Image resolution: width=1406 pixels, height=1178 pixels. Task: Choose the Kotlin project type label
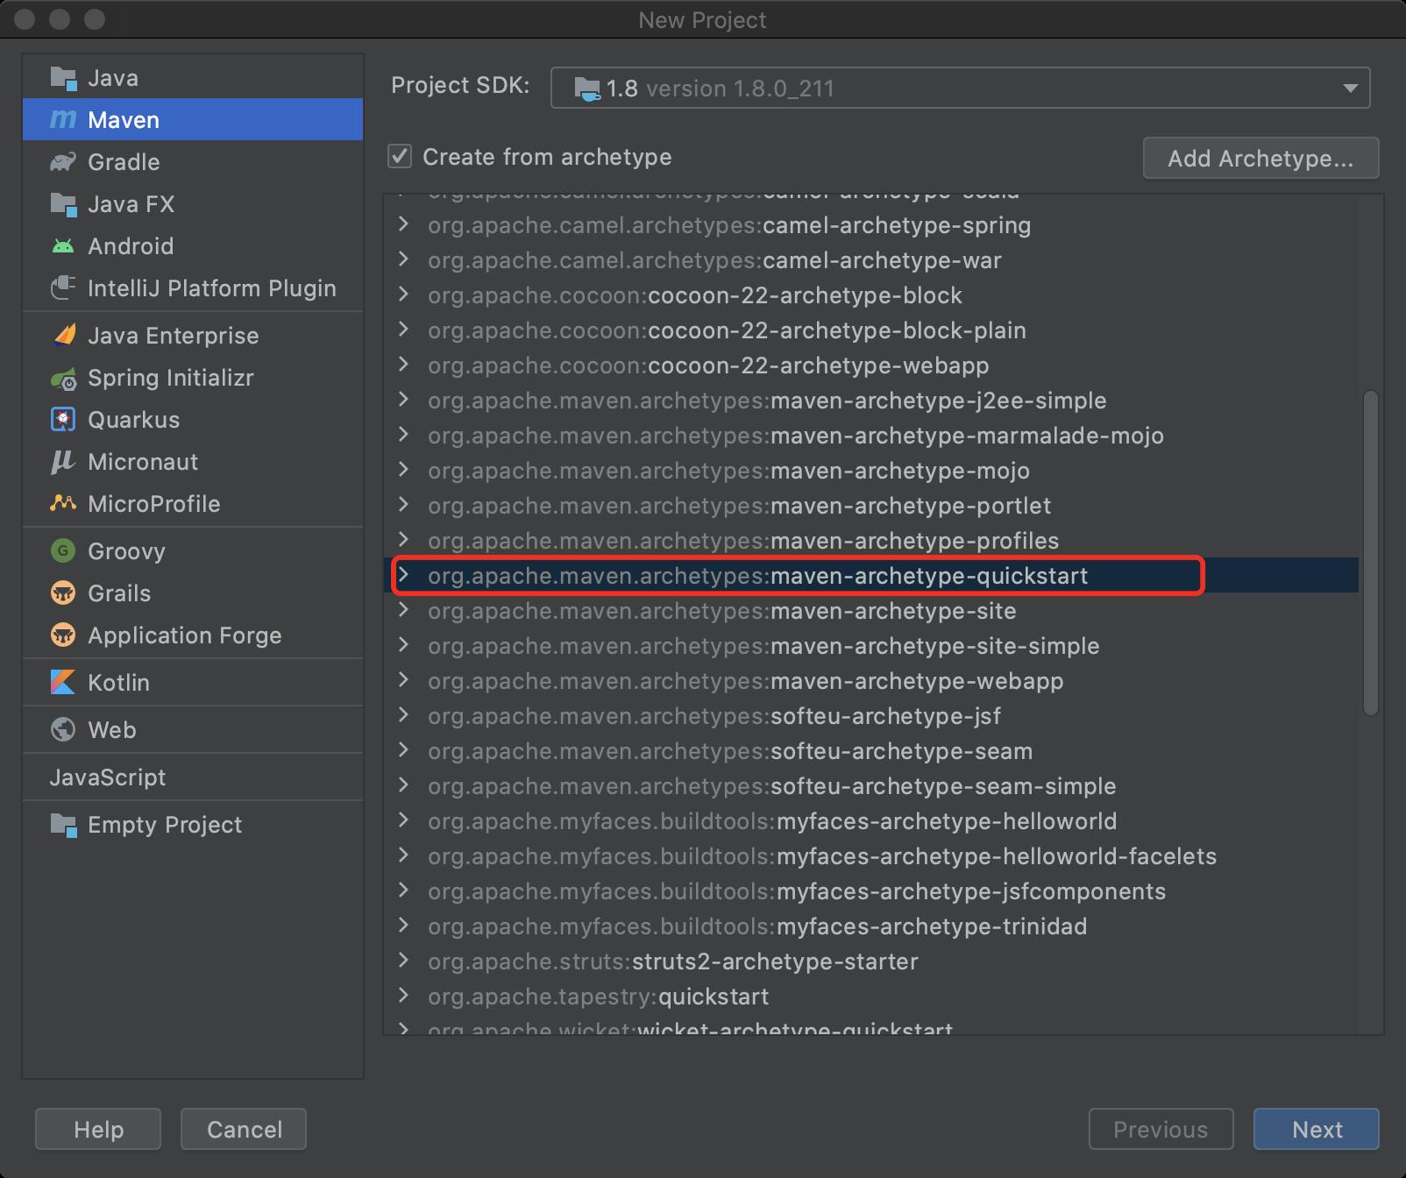118,683
